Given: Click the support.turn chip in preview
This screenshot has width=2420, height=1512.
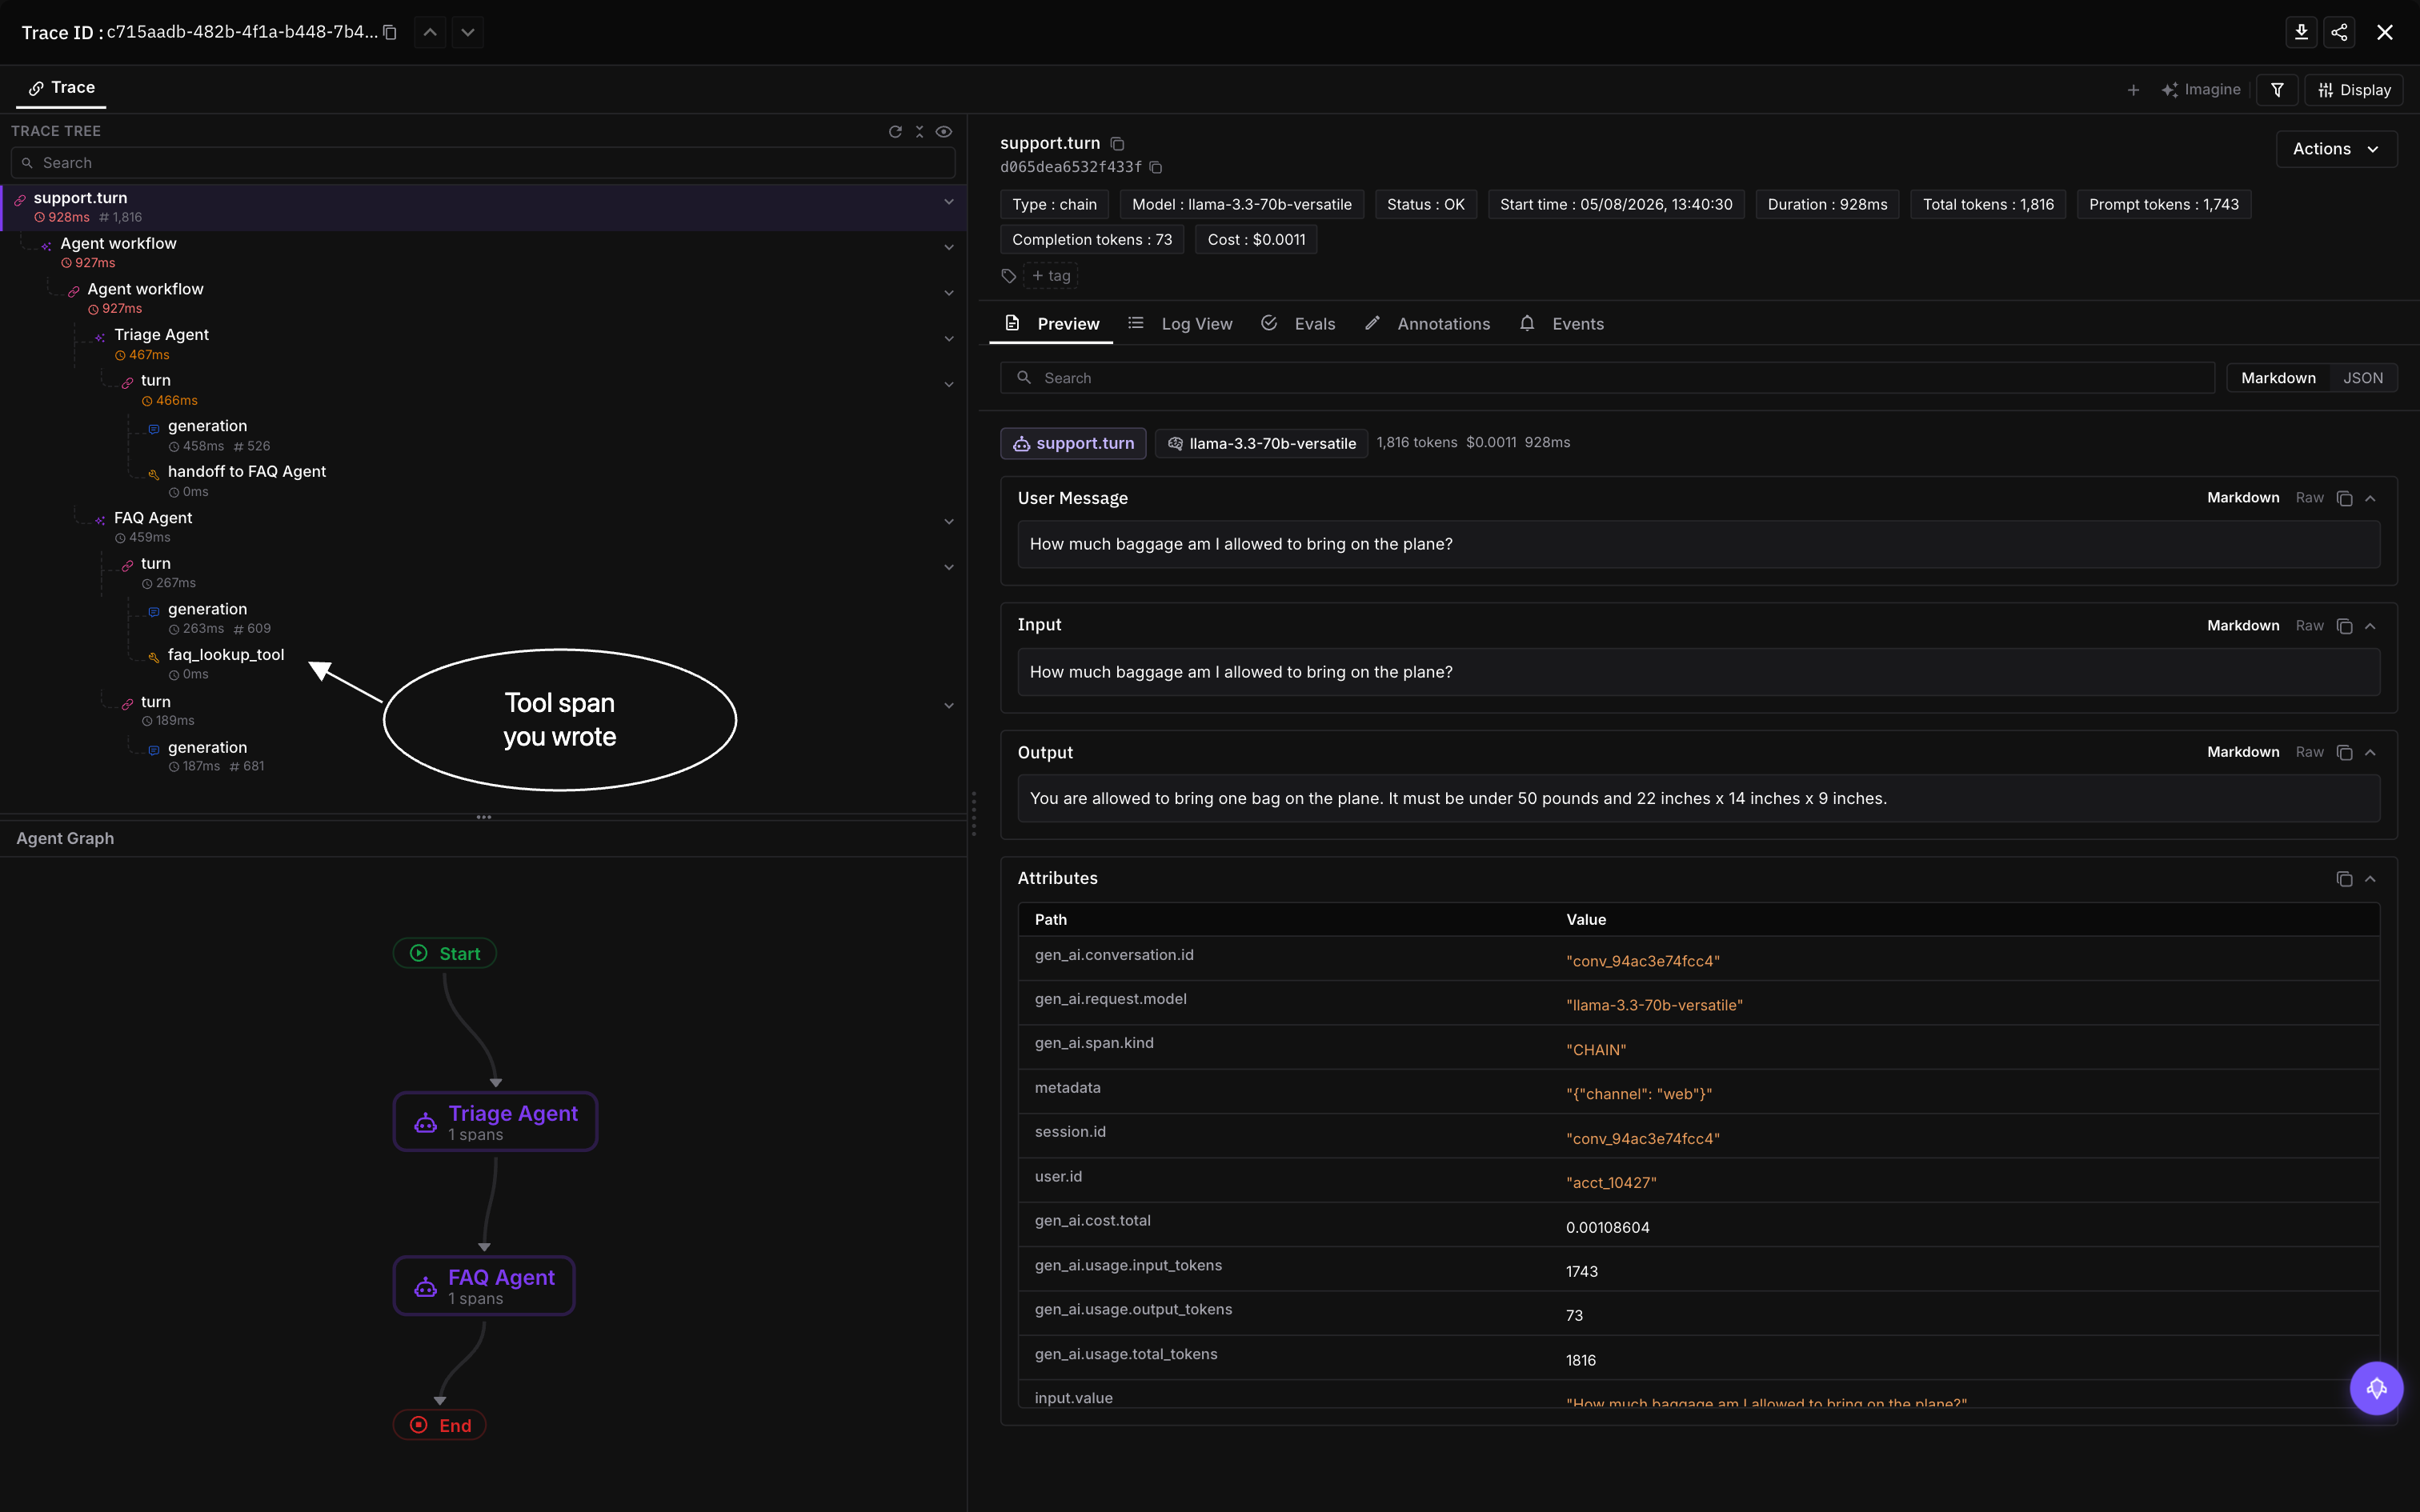Looking at the screenshot, I should pyautogui.click(x=1073, y=443).
